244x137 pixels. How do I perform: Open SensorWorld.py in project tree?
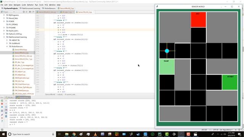tap(21, 49)
